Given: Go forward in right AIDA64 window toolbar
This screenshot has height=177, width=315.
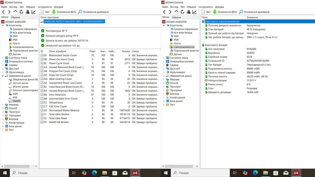Looking at the screenshot, I should (x=170, y=12).
